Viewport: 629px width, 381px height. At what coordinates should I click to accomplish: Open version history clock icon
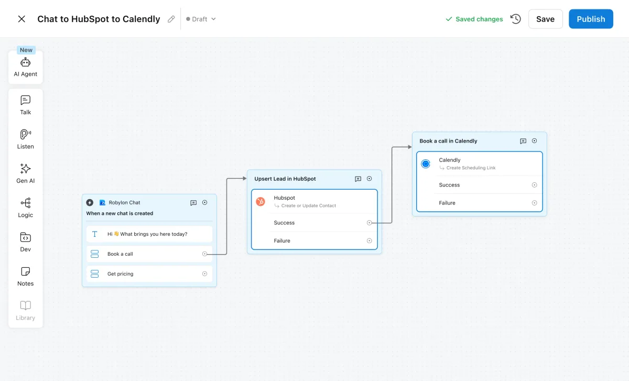pos(516,19)
